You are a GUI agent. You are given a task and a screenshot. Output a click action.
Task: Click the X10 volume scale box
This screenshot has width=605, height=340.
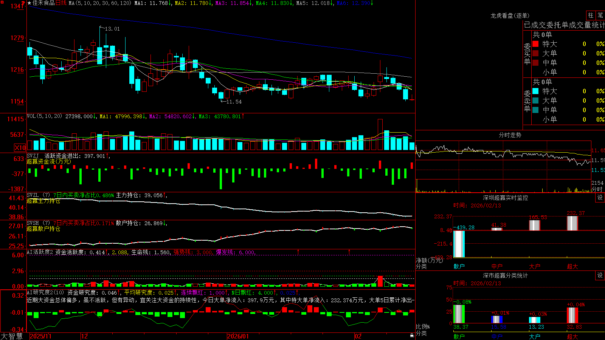pyautogui.click(x=20, y=148)
